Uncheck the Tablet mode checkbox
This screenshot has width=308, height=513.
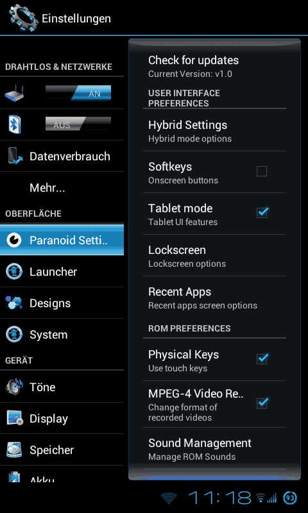(262, 213)
